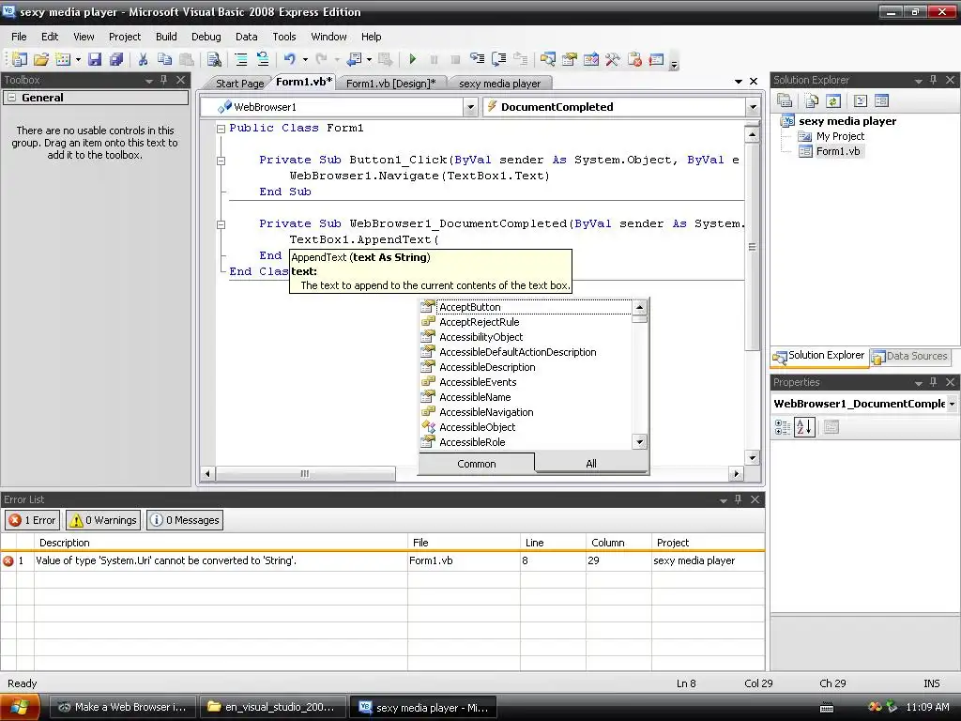The image size is (961, 721).
Task: Click Alphabetical sort icon in Properties panel
Action: (x=804, y=427)
